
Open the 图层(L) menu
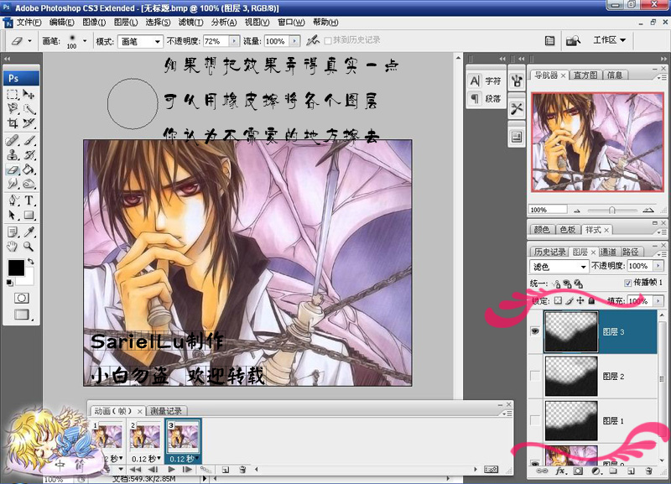pyautogui.click(x=125, y=23)
